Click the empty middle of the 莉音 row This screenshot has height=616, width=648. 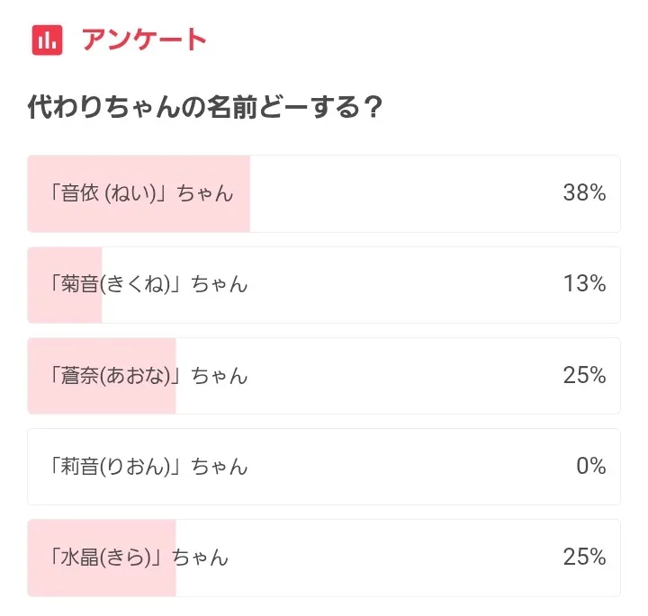[x=405, y=467]
